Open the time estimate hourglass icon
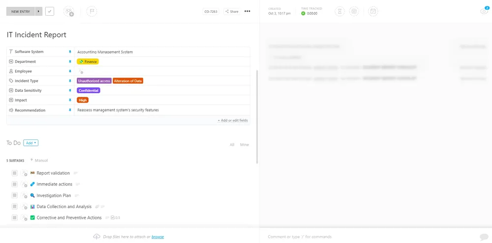492x243 pixels. [x=340, y=12]
